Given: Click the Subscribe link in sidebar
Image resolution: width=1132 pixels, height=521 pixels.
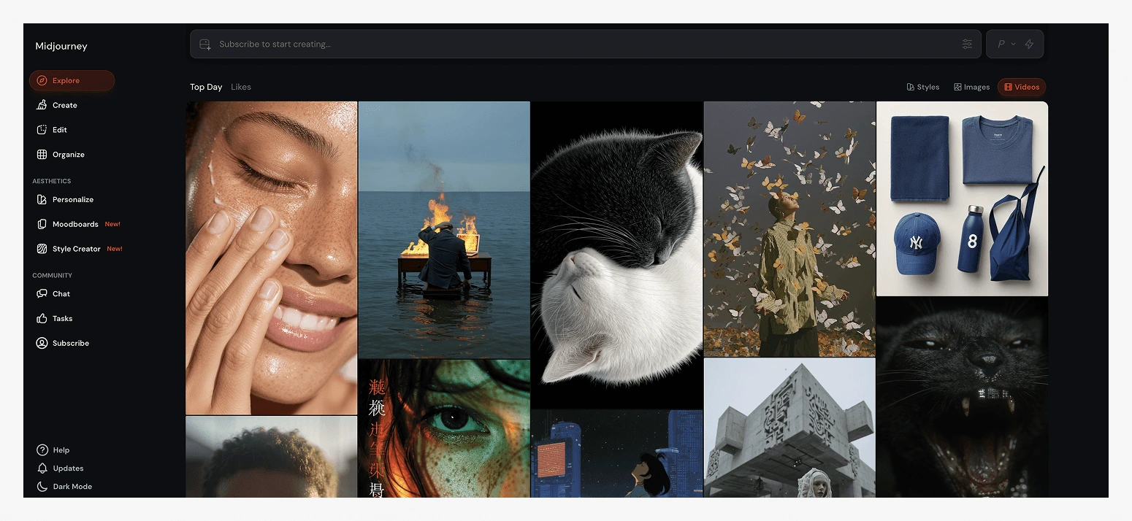Looking at the screenshot, I should click(70, 343).
